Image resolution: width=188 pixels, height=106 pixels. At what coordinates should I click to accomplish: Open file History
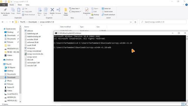[x=95, y=15]
